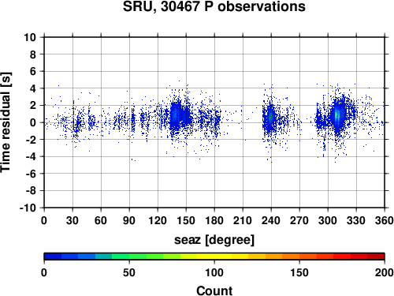Click the 240 tick label on x-axis
This screenshot has width=394, height=296.
(271, 220)
